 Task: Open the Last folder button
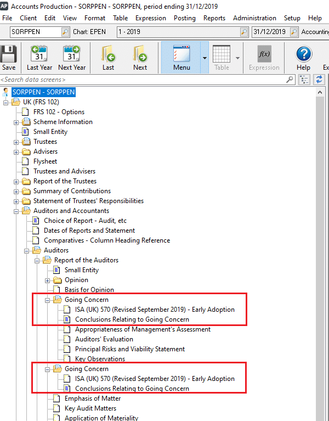coord(108,58)
